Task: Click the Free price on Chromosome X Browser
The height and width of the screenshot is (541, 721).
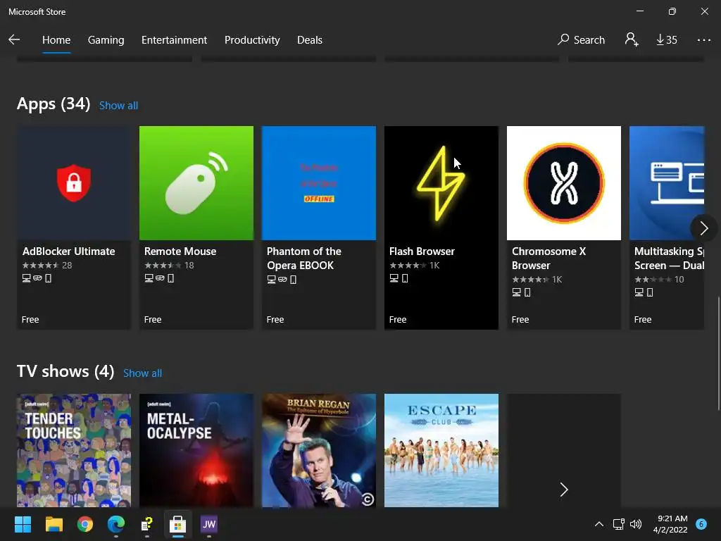Action: (520, 319)
